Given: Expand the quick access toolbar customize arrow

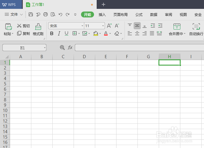Looking at the screenshot, I should pyautogui.click(x=75, y=14).
